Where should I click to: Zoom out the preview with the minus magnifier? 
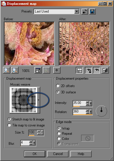point(7,70)
